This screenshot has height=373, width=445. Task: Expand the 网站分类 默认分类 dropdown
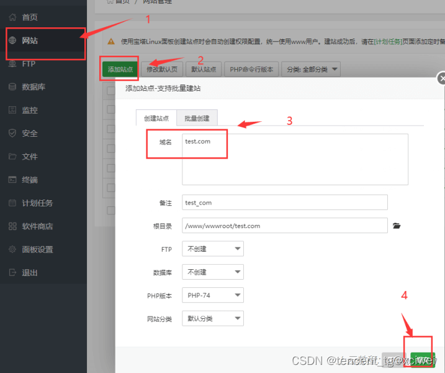pyautogui.click(x=213, y=318)
